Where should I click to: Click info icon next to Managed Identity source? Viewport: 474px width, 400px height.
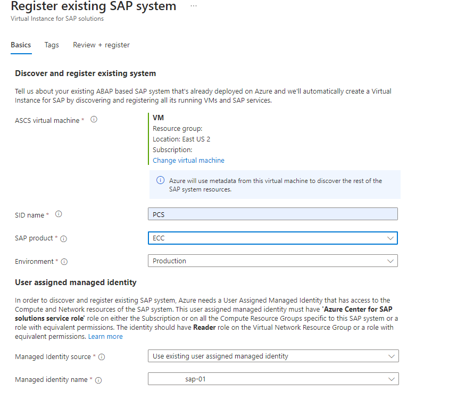[x=101, y=357]
